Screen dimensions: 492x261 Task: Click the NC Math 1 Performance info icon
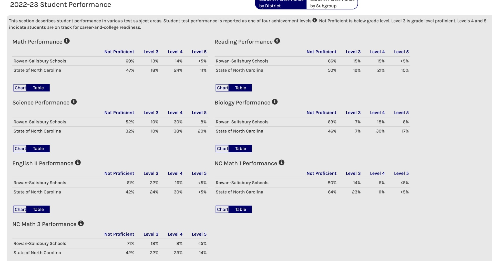281,163
